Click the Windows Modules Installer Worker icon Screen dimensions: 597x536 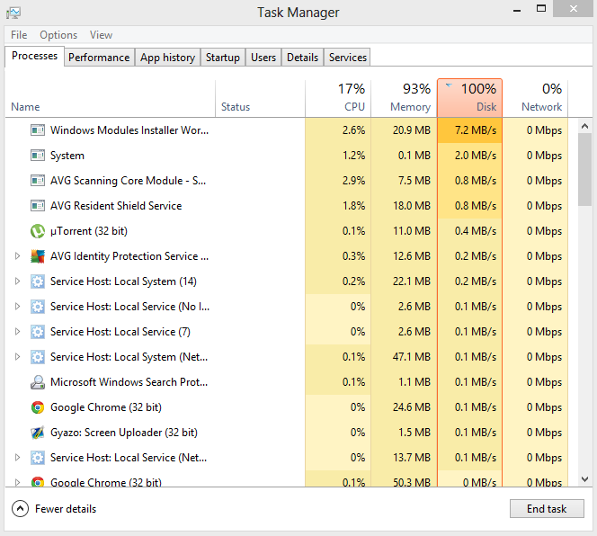pyautogui.click(x=38, y=130)
